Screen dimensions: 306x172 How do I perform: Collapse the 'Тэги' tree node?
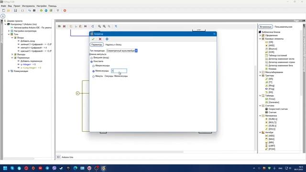pyautogui.click(x=9, y=34)
